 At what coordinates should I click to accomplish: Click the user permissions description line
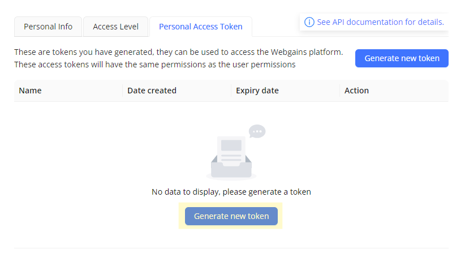coord(155,65)
